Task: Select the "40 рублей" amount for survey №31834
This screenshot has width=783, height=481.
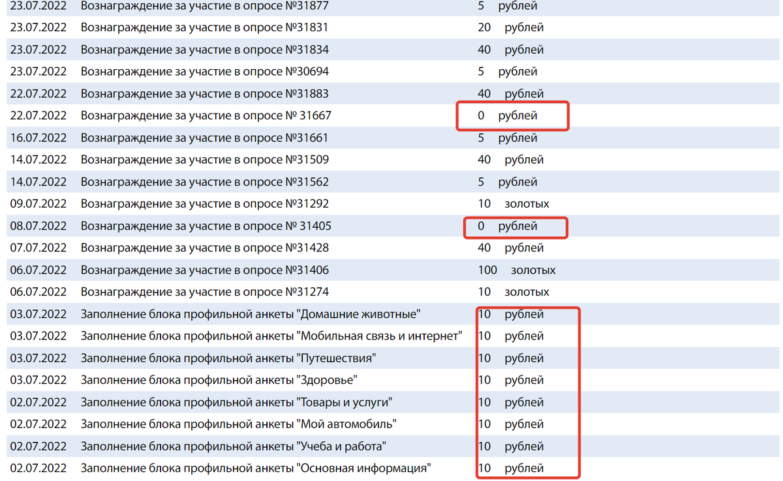Action: click(x=511, y=50)
